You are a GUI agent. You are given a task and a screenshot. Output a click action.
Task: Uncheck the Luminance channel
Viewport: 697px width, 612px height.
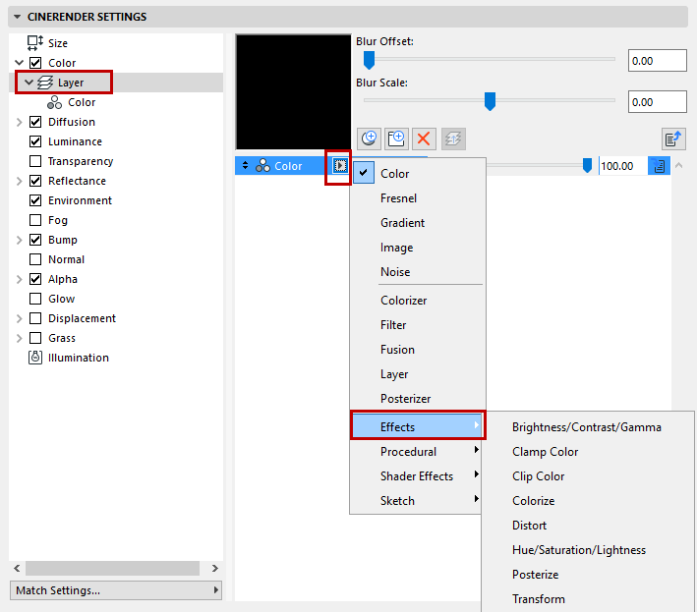click(x=35, y=141)
